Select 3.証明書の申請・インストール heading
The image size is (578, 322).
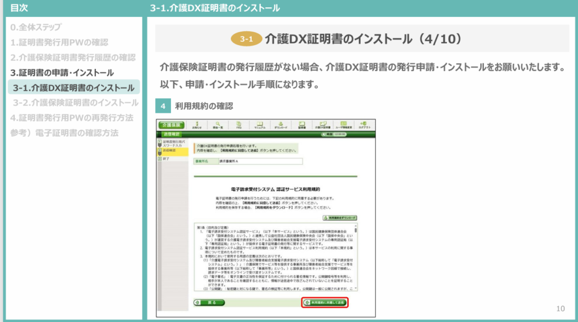click(62, 73)
